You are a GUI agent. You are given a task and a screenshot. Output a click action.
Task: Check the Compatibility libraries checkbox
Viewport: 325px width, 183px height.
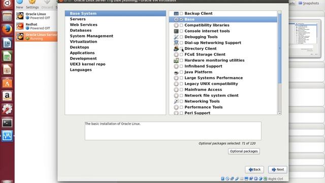click(x=181, y=25)
